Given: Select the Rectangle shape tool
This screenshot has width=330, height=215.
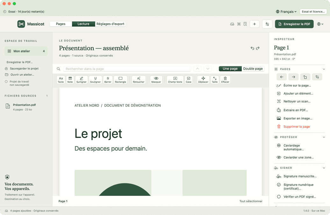Looking at the screenshot, I should pos(120,80).
